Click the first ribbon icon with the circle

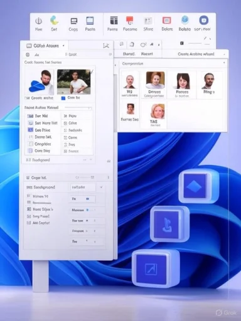39,21
